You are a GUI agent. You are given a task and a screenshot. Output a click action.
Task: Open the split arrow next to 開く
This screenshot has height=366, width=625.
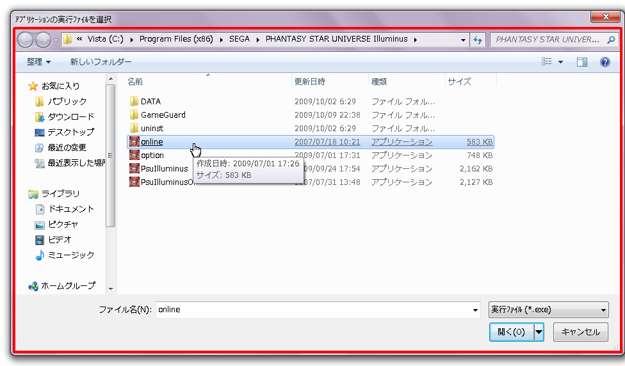click(539, 331)
